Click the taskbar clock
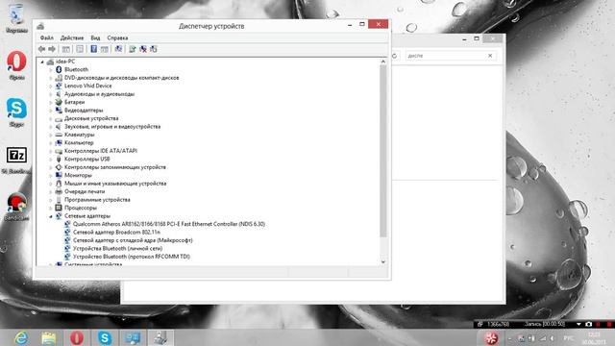The image size is (615, 346). coord(594,337)
